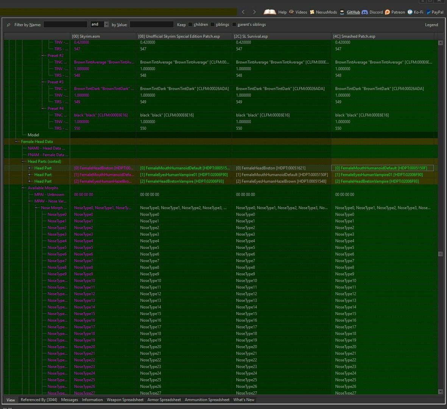Switch to Referenced By (3044) tab

pos(39,400)
